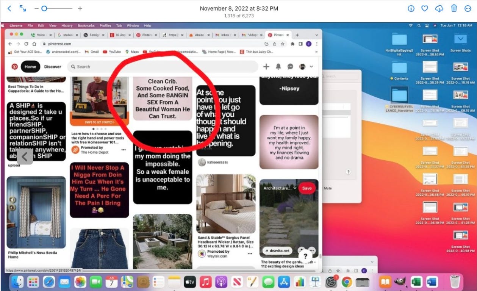Expand Pinterest account chevron menu
This screenshot has width=477, height=291.
click(311, 67)
